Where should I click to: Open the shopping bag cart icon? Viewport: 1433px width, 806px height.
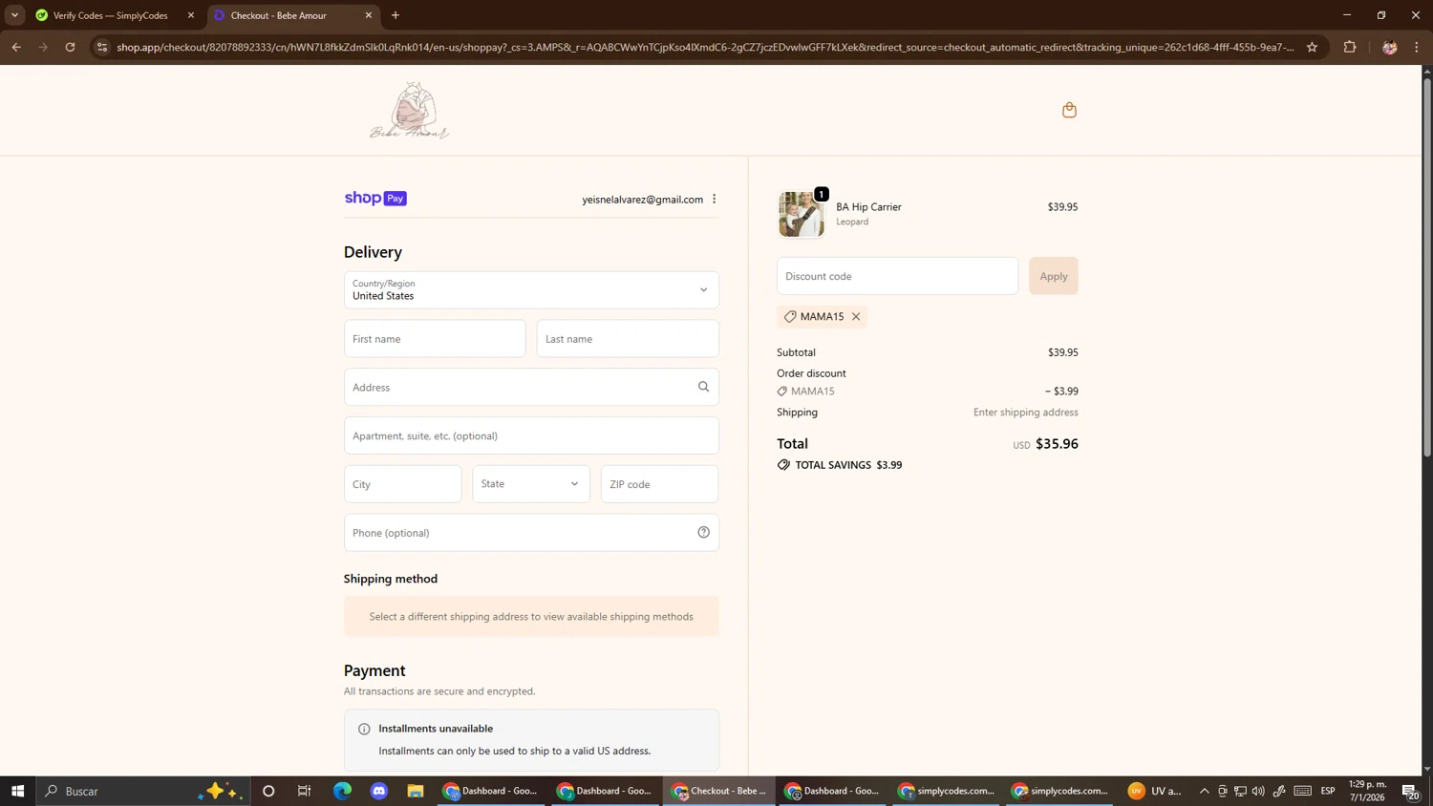(x=1069, y=110)
